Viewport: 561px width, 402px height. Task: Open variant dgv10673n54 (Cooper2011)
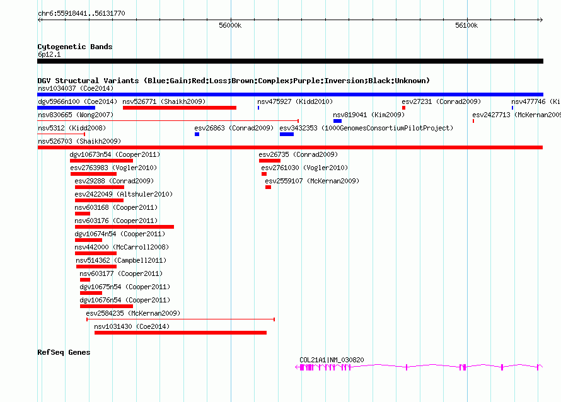115,154
